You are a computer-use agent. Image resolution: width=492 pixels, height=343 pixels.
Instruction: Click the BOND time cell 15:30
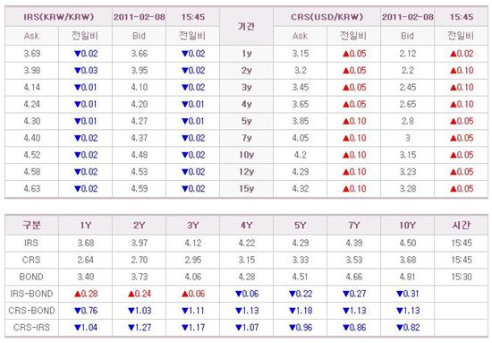pyautogui.click(x=462, y=277)
